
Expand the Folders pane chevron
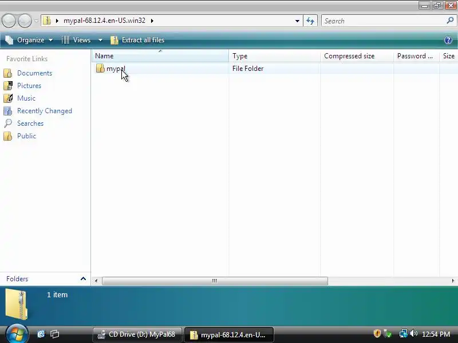pyautogui.click(x=83, y=279)
